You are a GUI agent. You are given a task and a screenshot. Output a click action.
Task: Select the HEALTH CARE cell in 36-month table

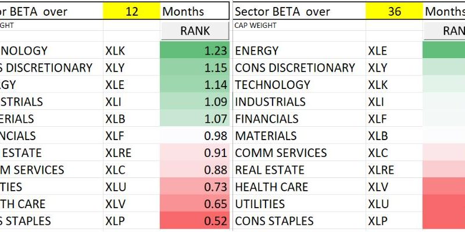[271, 187]
